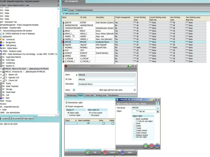Click the red MMUZ9L user icon in table
210x157 pixels.
(63, 42)
